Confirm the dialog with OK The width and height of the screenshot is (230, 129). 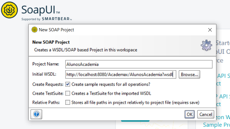coord(190,114)
